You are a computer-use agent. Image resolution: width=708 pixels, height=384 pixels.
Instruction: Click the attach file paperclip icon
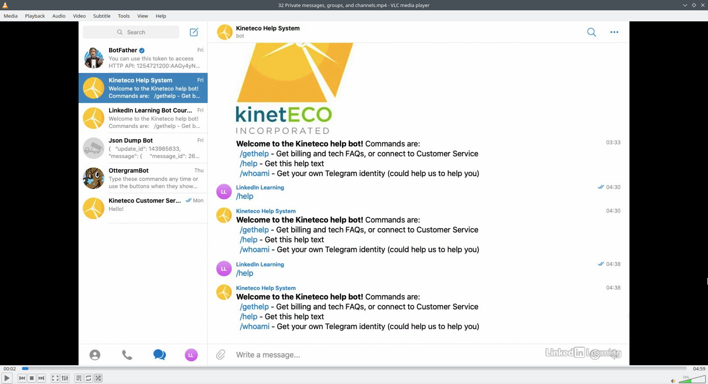point(221,355)
